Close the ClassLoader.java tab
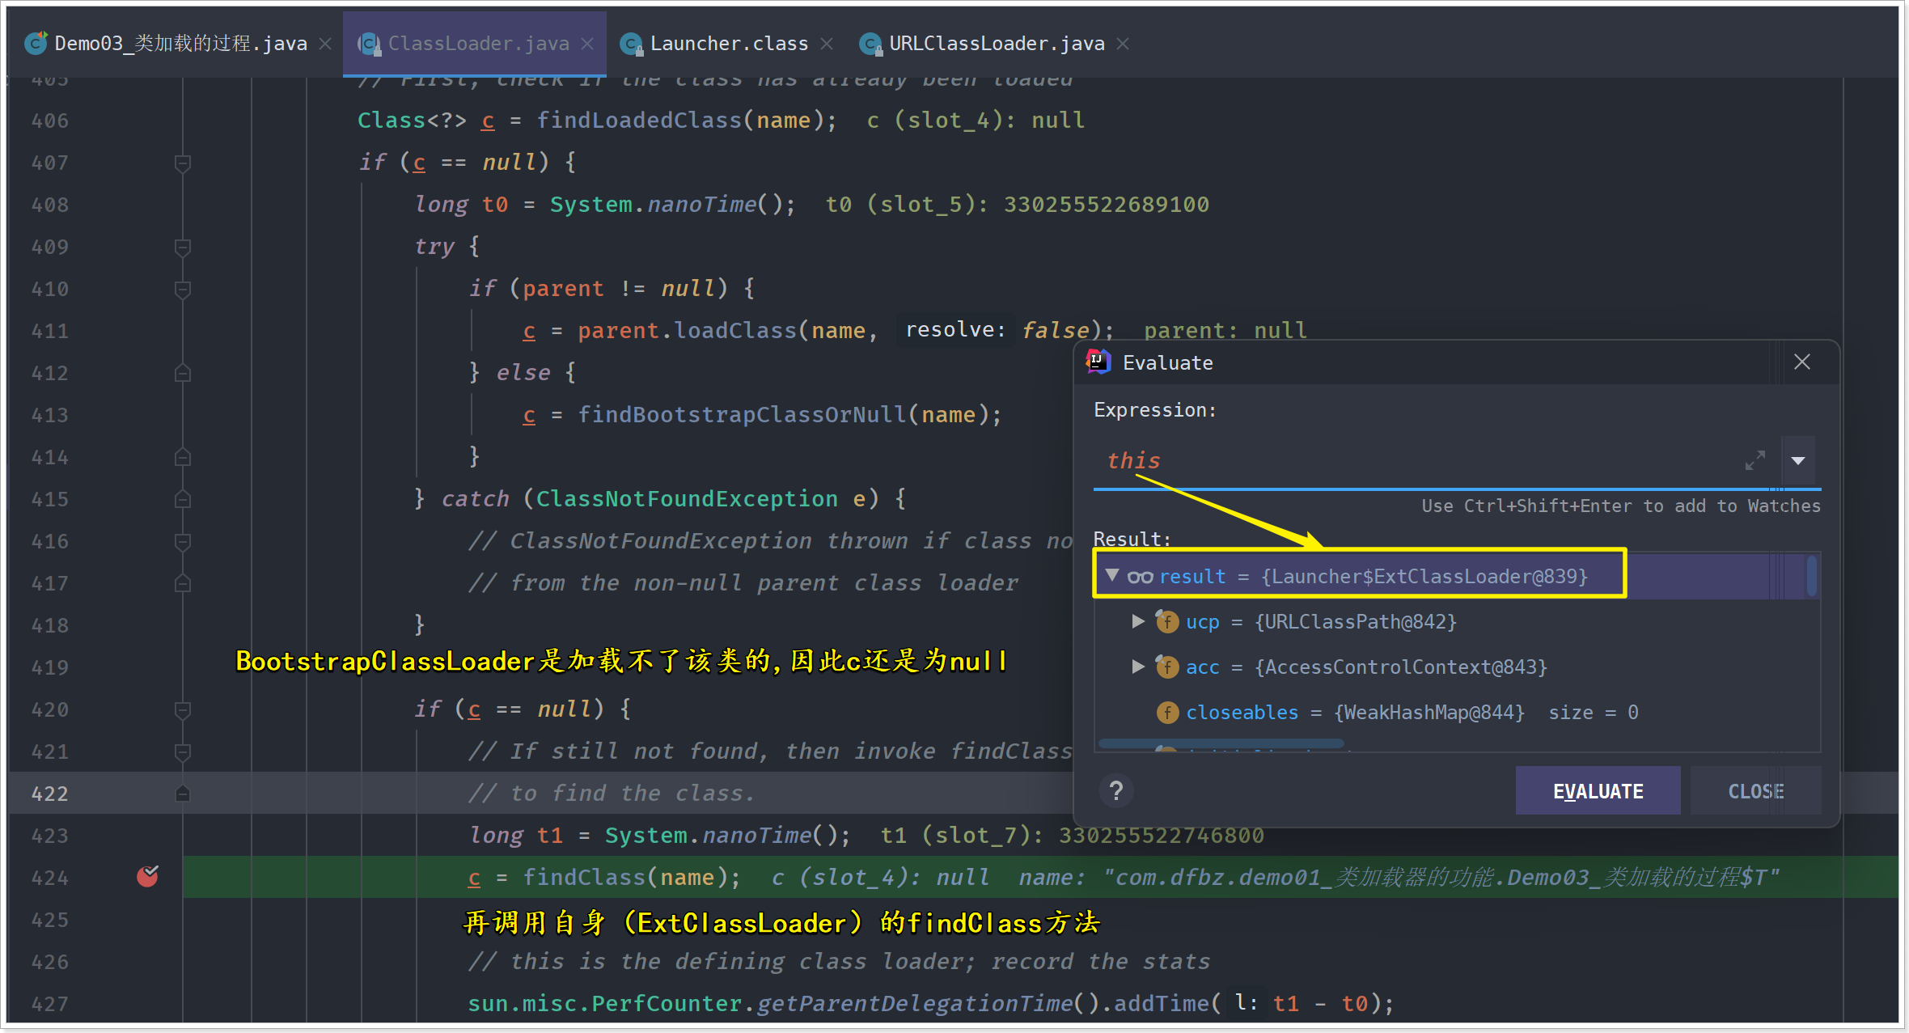 (588, 44)
